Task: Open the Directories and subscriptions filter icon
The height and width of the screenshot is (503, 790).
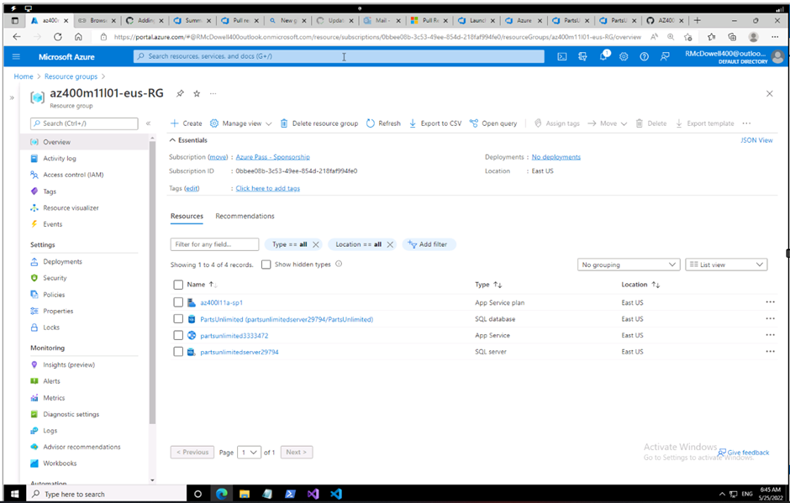Action: tap(581, 56)
